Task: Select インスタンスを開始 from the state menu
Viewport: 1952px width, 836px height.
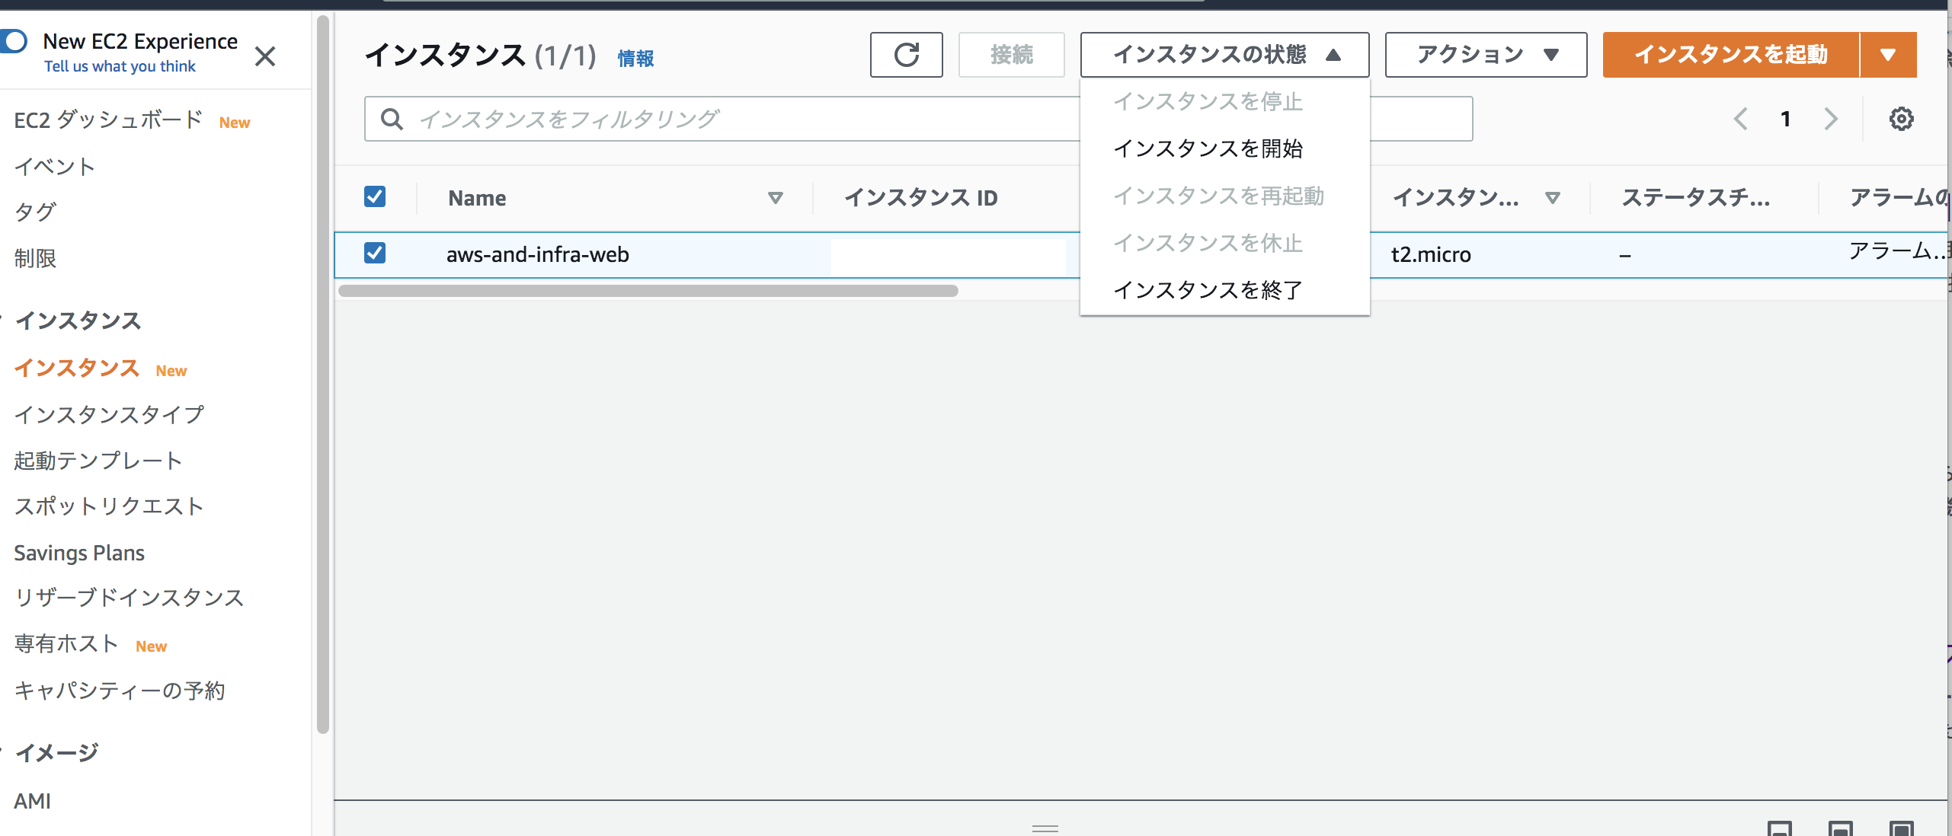Action: [x=1208, y=149]
